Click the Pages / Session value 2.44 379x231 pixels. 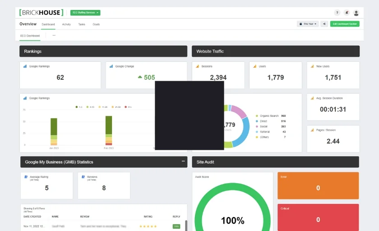pyautogui.click(x=333, y=141)
